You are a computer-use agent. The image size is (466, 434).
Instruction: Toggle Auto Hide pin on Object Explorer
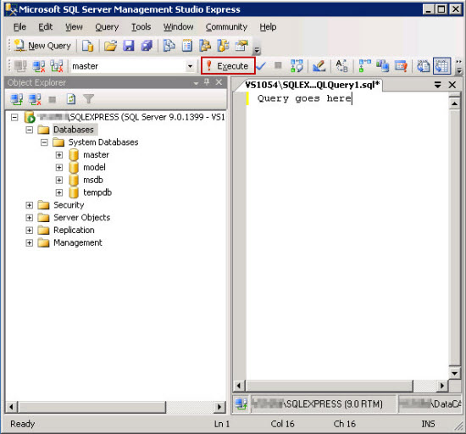tap(207, 82)
